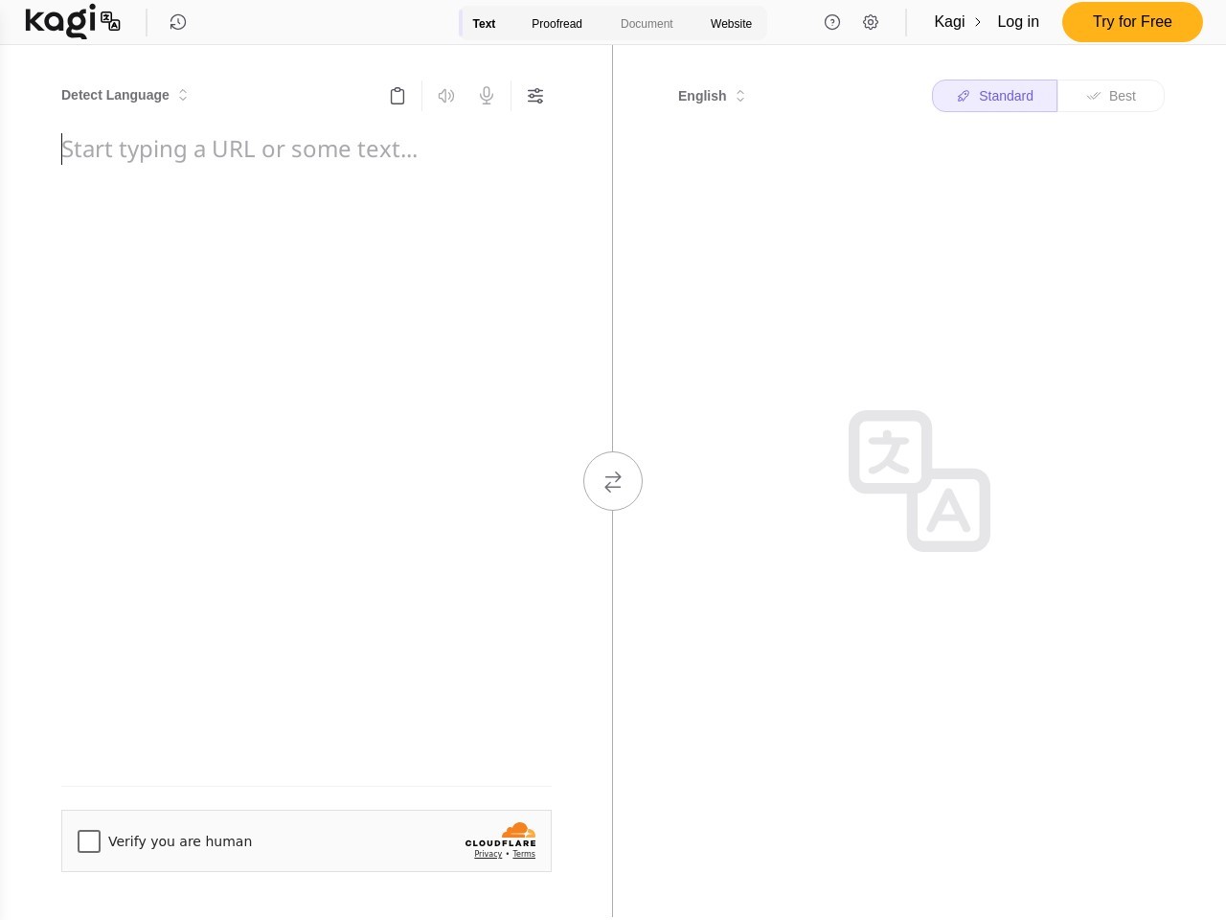
Task: Swap source and target languages
Action: 613,481
